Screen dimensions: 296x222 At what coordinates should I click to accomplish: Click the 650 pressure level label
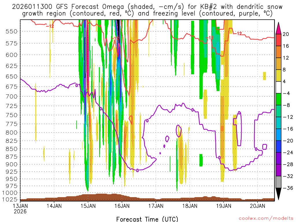[12, 77]
